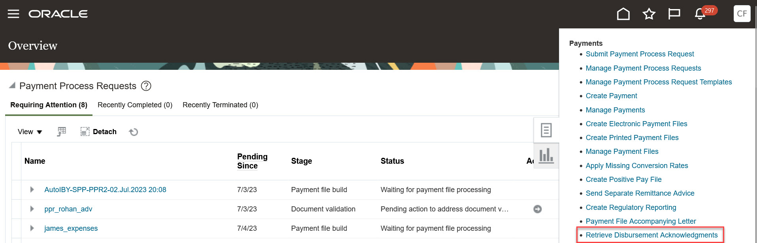Click the help icon beside Payment Process Requests
This screenshot has height=243, width=757.
click(x=146, y=86)
